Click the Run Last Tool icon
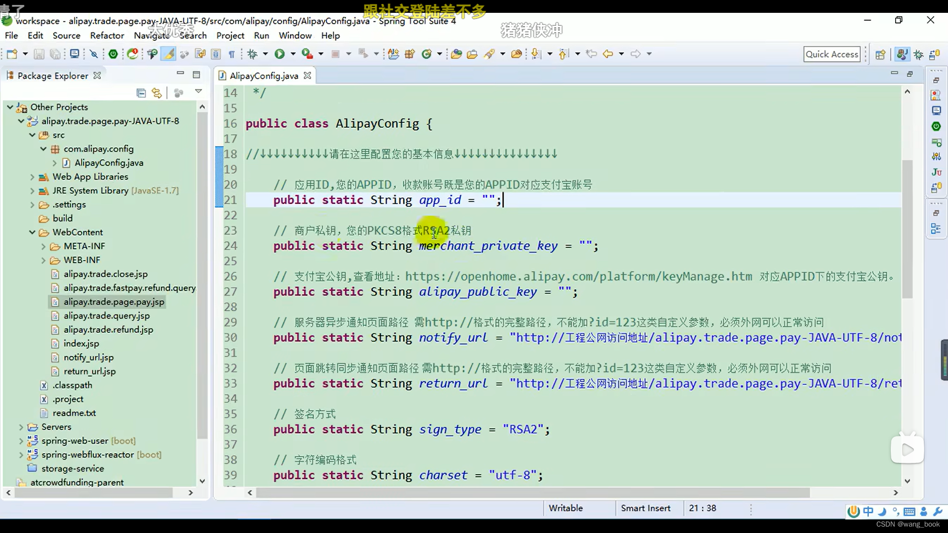Viewport: 948px width, 533px height. pyautogui.click(x=307, y=54)
